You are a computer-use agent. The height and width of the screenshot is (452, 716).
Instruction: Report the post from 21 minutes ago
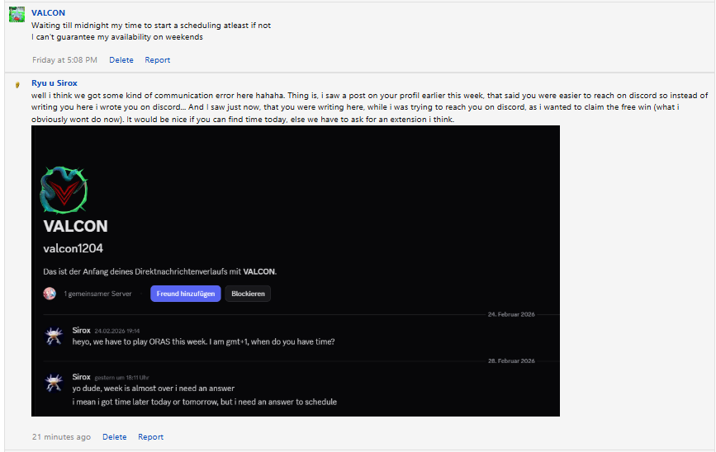150,436
